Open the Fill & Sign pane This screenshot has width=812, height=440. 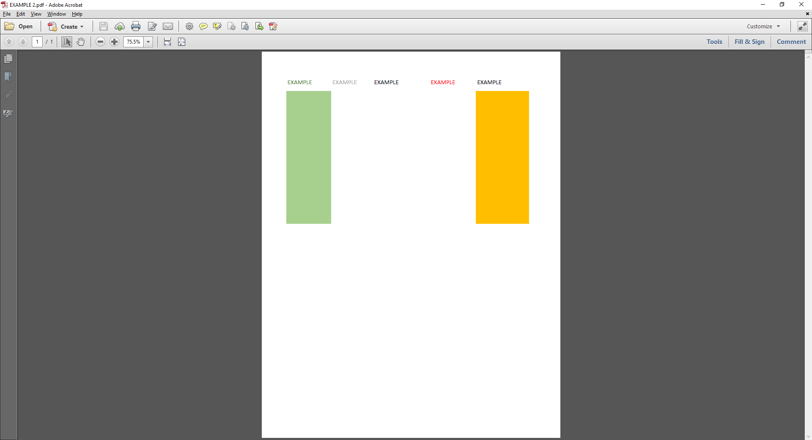749,41
